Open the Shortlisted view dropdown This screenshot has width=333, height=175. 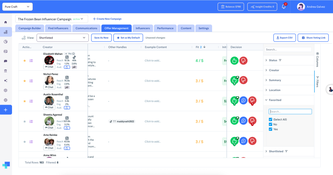[x=62, y=38]
